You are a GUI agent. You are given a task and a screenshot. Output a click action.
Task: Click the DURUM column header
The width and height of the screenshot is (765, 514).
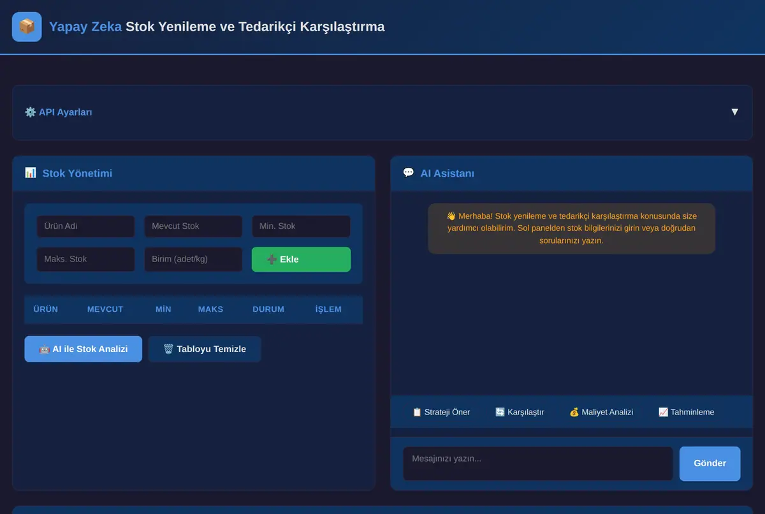[268, 309]
